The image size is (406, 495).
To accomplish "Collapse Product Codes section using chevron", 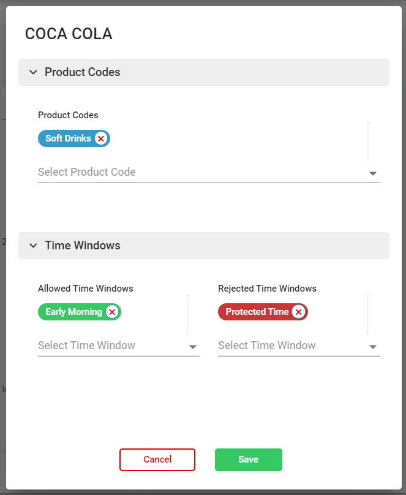I will 33,72.
